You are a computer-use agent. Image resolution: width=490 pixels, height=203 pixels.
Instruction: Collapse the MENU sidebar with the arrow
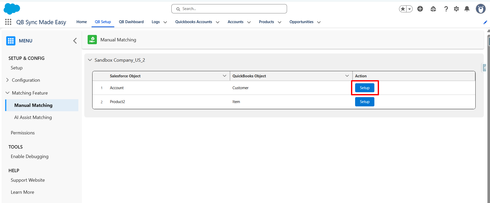click(75, 41)
